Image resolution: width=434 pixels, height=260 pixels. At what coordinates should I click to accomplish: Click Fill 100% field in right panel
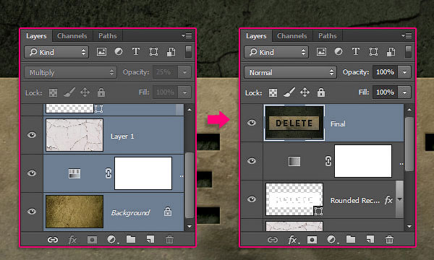click(x=386, y=92)
